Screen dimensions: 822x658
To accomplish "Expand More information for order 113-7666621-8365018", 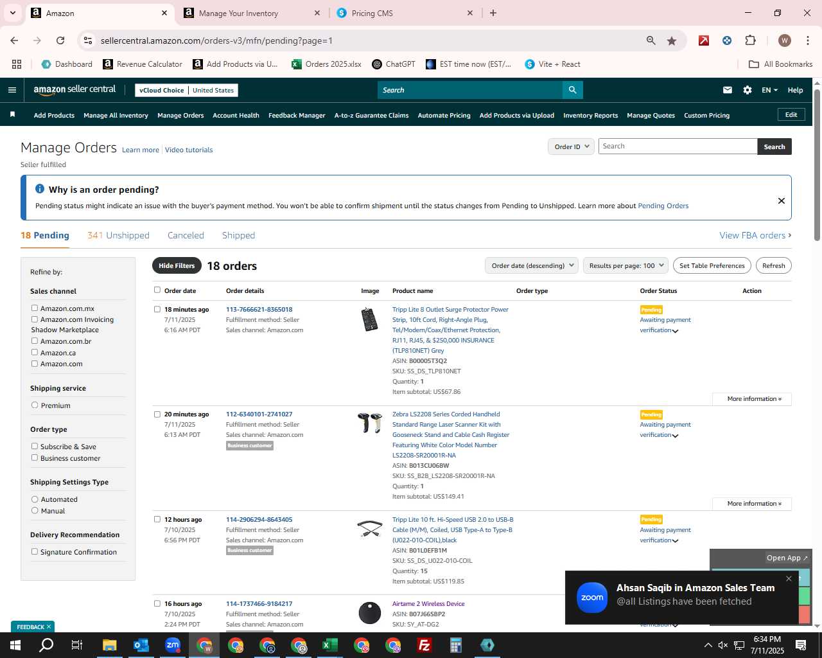I will tap(752, 399).
